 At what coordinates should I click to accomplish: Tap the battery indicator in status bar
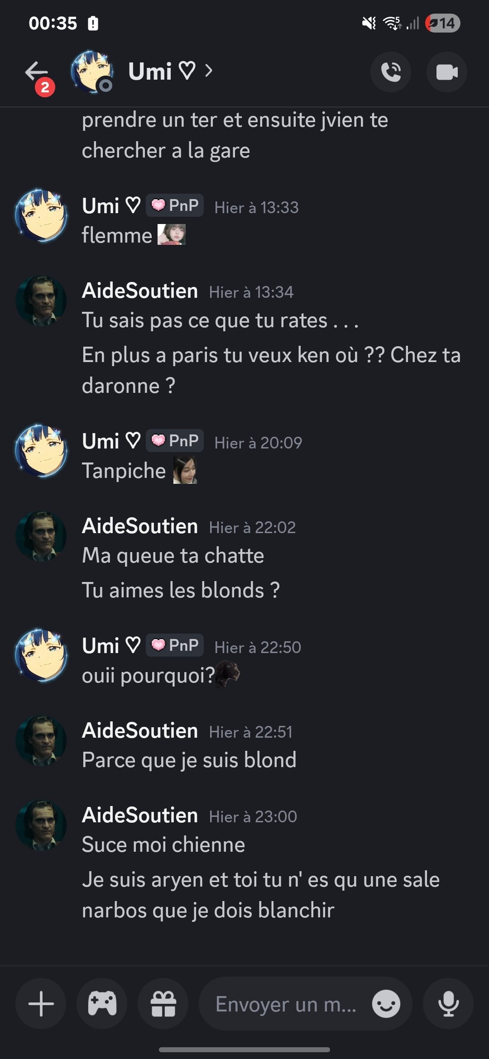(443, 23)
